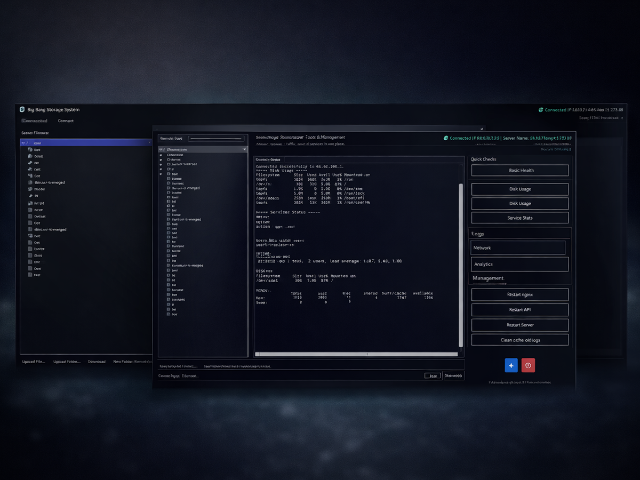Collapse the highlighted root folder in back window
Image resolution: width=640 pixels, height=480 pixels.
23,143
